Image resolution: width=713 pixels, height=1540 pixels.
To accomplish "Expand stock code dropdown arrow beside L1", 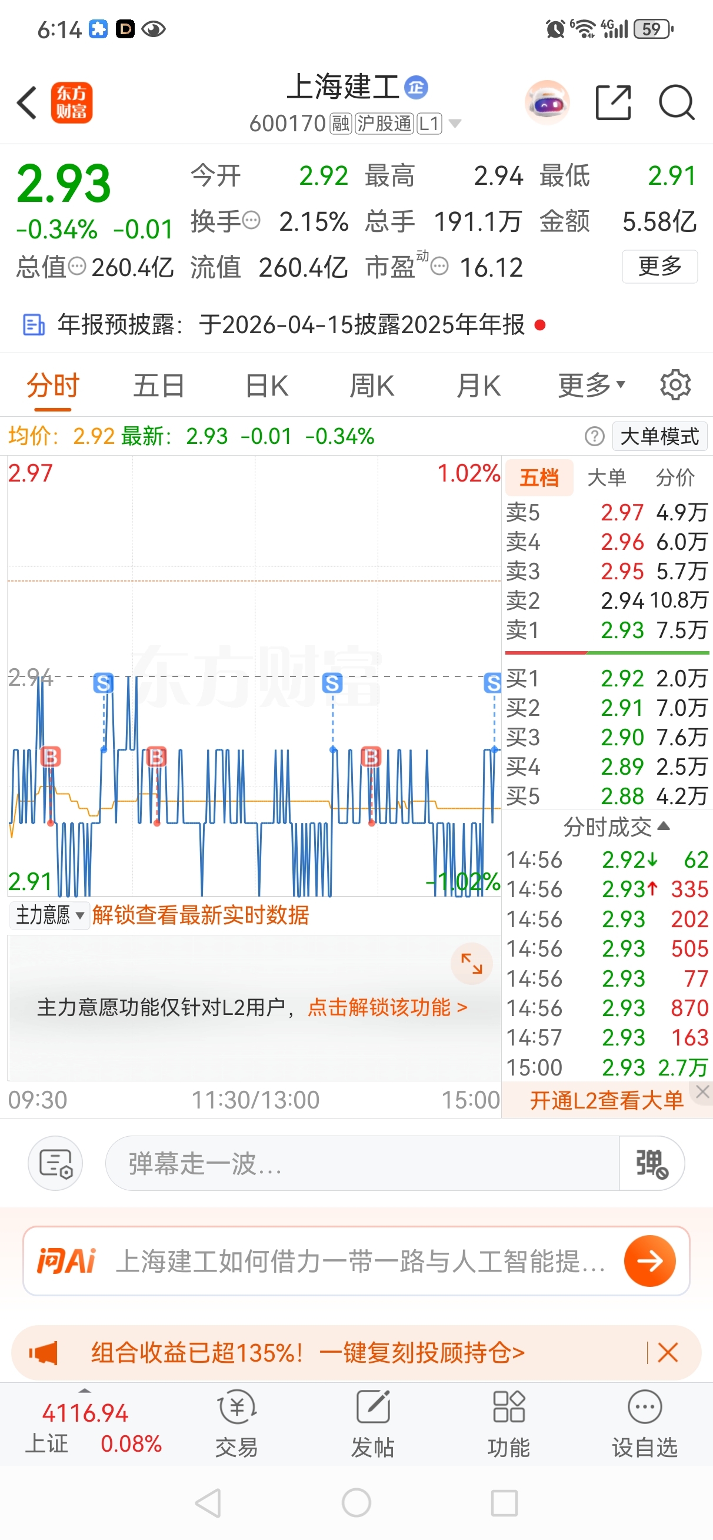I will pyautogui.click(x=455, y=124).
